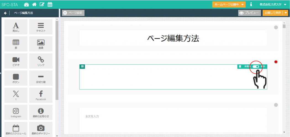Open ページ設定 page settings
The height and width of the screenshot is (137, 290).
(x=73, y=13)
